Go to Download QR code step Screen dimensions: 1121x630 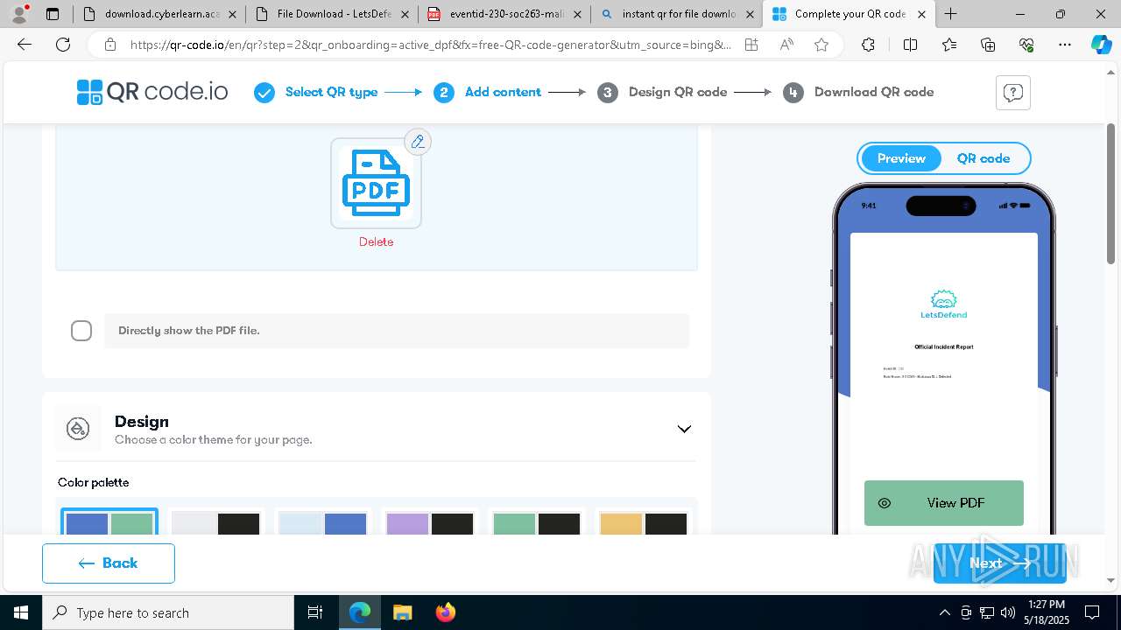pos(858,92)
